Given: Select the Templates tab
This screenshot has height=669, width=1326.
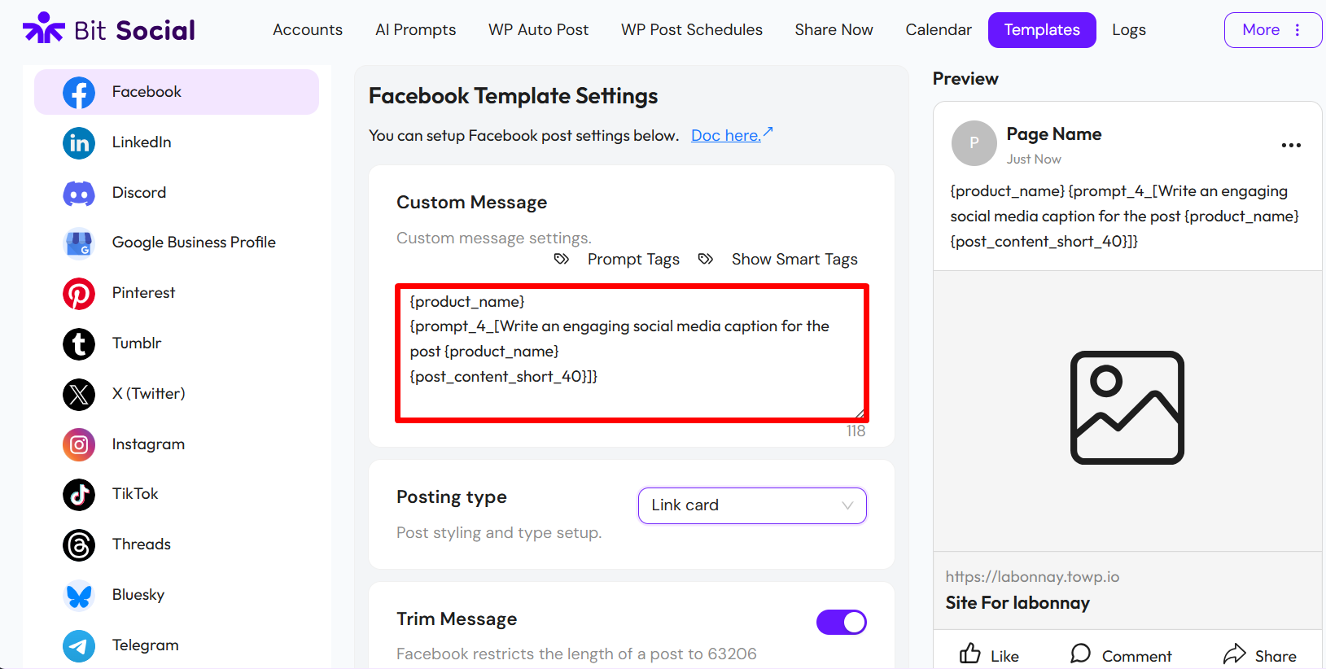Looking at the screenshot, I should pyautogui.click(x=1042, y=30).
